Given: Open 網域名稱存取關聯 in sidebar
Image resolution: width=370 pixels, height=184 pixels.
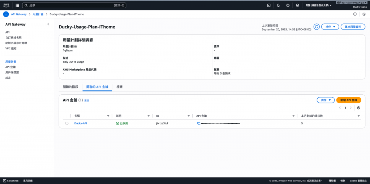Looking at the screenshot, I should 16,43.
